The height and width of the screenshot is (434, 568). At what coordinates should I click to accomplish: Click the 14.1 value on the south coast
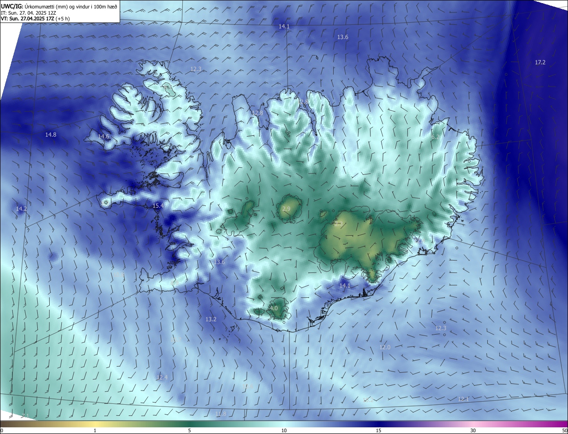tap(345, 286)
